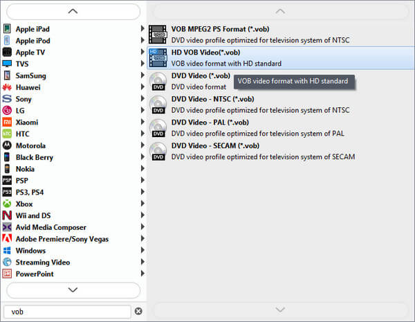Select DVD Video - NTSC (*.vob)
The width and height of the screenshot is (415, 322).
point(281,105)
